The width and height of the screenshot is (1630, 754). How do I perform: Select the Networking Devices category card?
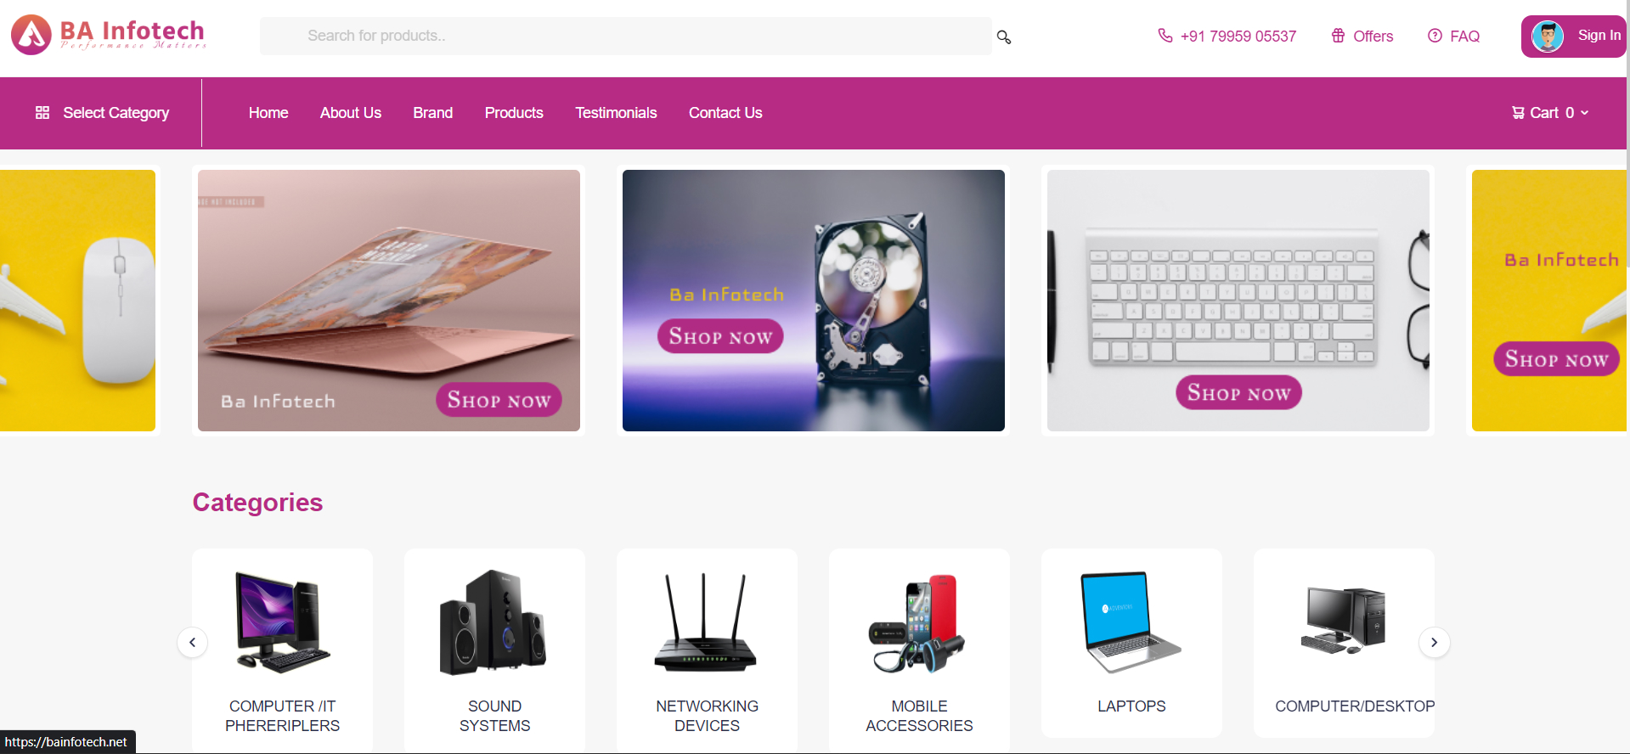(x=707, y=650)
